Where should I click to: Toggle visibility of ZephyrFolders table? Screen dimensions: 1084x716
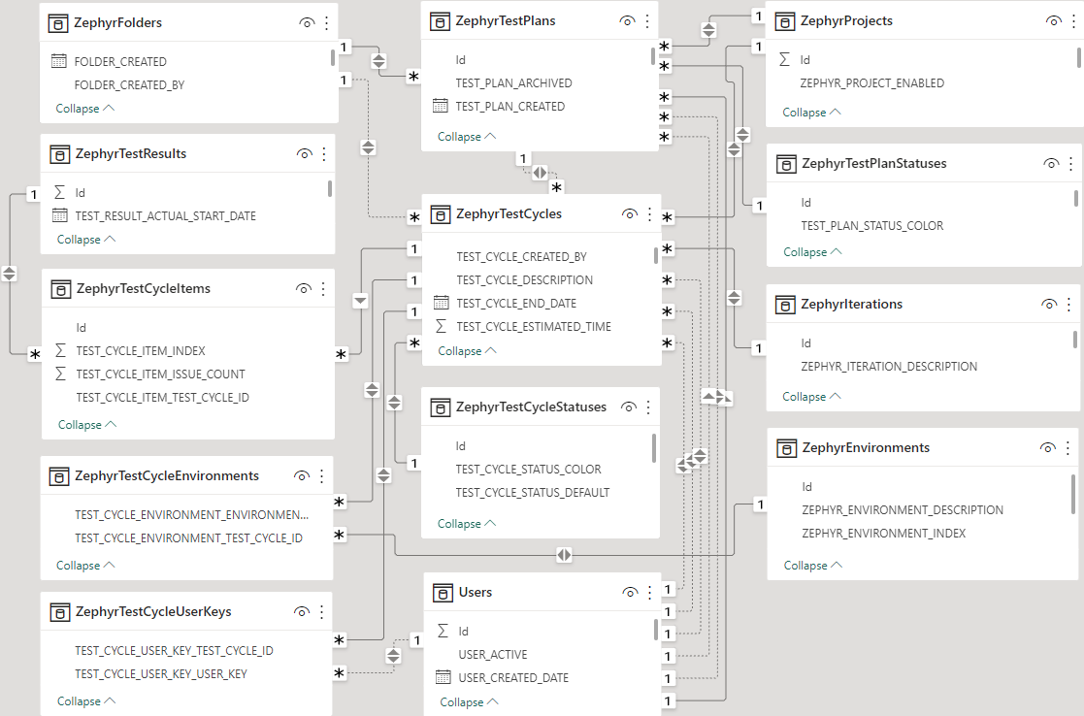tap(307, 22)
